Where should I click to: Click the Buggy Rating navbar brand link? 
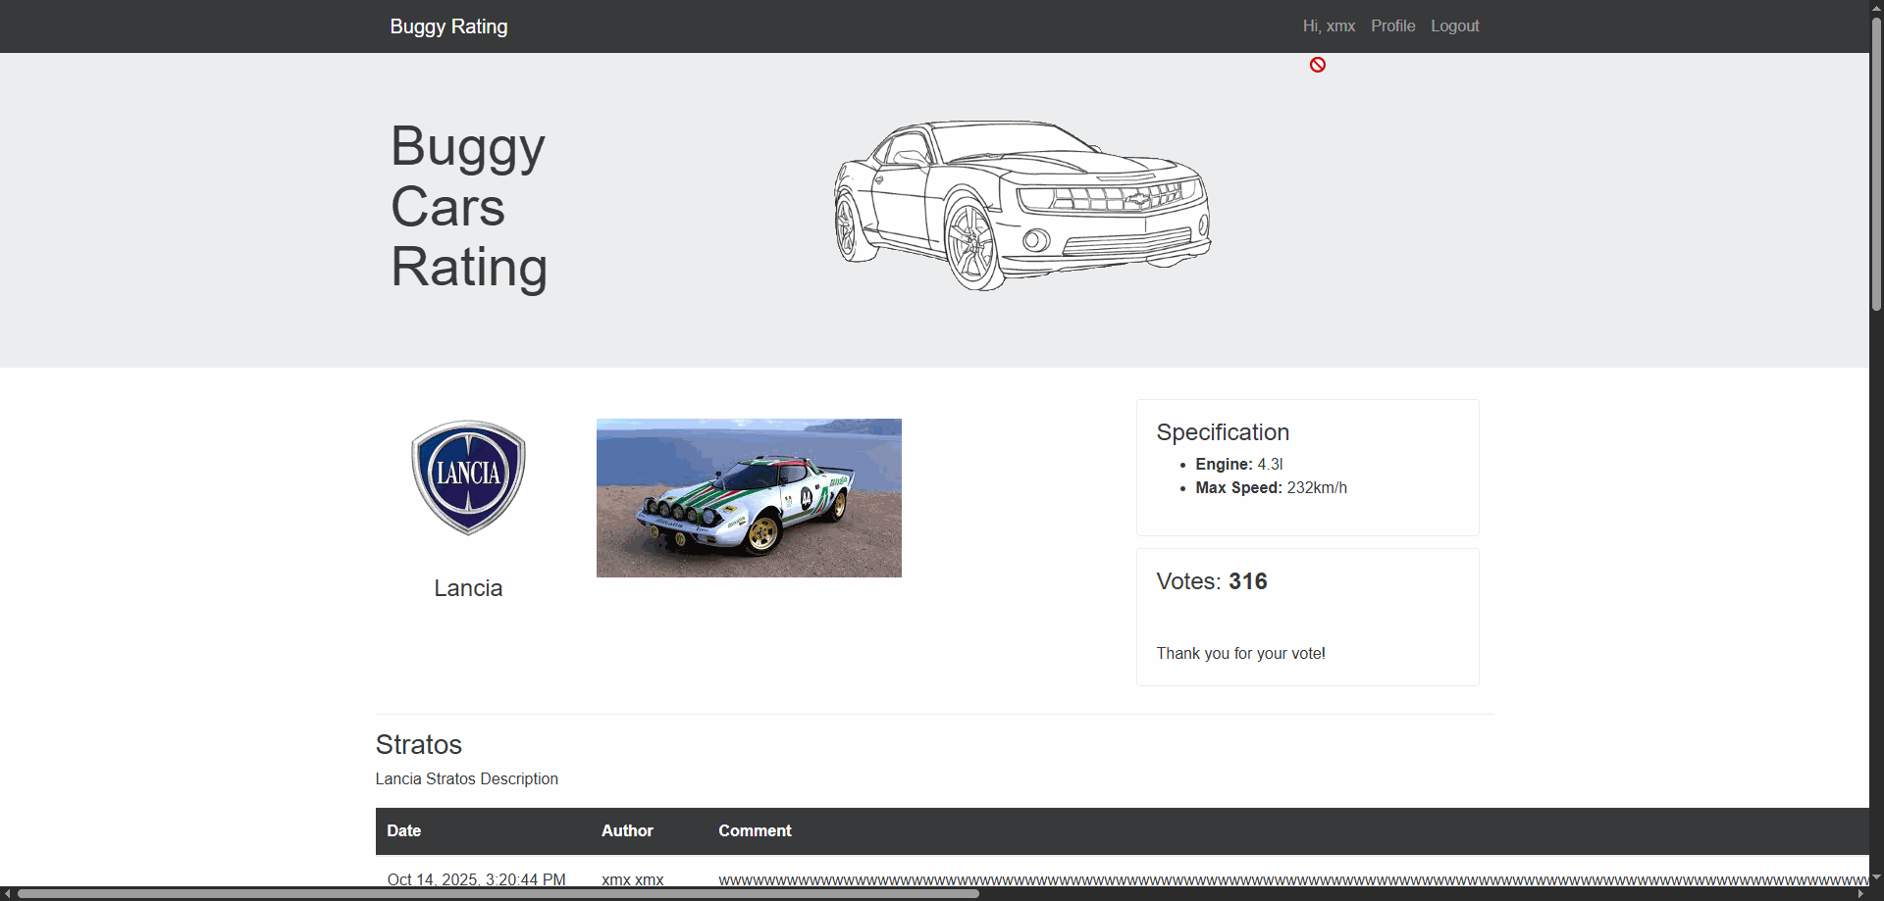pyautogui.click(x=448, y=26)
